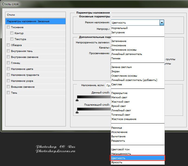Collapse the Режим наложения dropdown arrow
Image resolution: width=188 pixels, height=166 pixels.
coord(162,23)
